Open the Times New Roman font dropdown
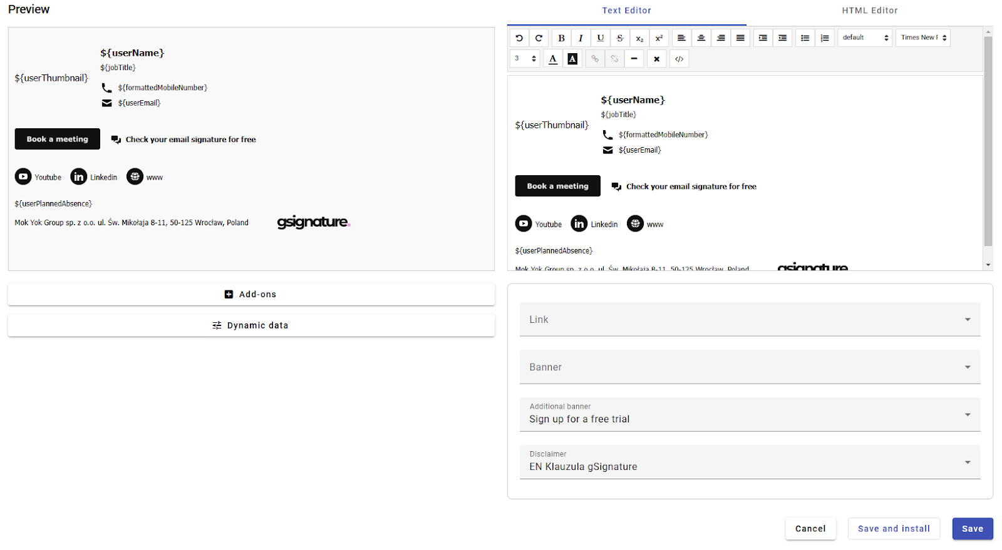1002x550 pixels. click(x=923, y=38)
